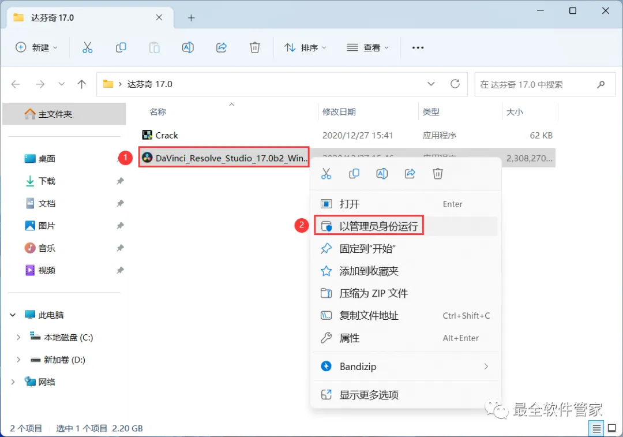Click the pin icon next to 下载
The height and width of the screenshot is (437, 623).
[120, 181]
